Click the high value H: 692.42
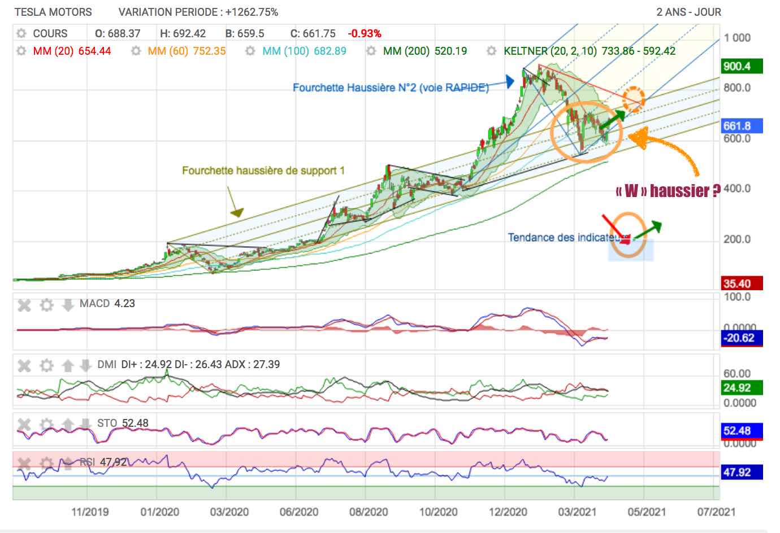Image resolution: width=780 pixels, height=533 pixels. click(x=183, y=33)
